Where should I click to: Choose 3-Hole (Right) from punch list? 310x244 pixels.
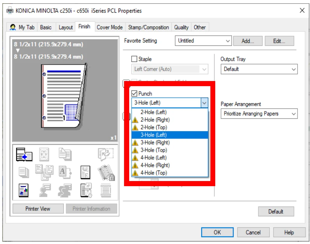(x=170, y=142)
